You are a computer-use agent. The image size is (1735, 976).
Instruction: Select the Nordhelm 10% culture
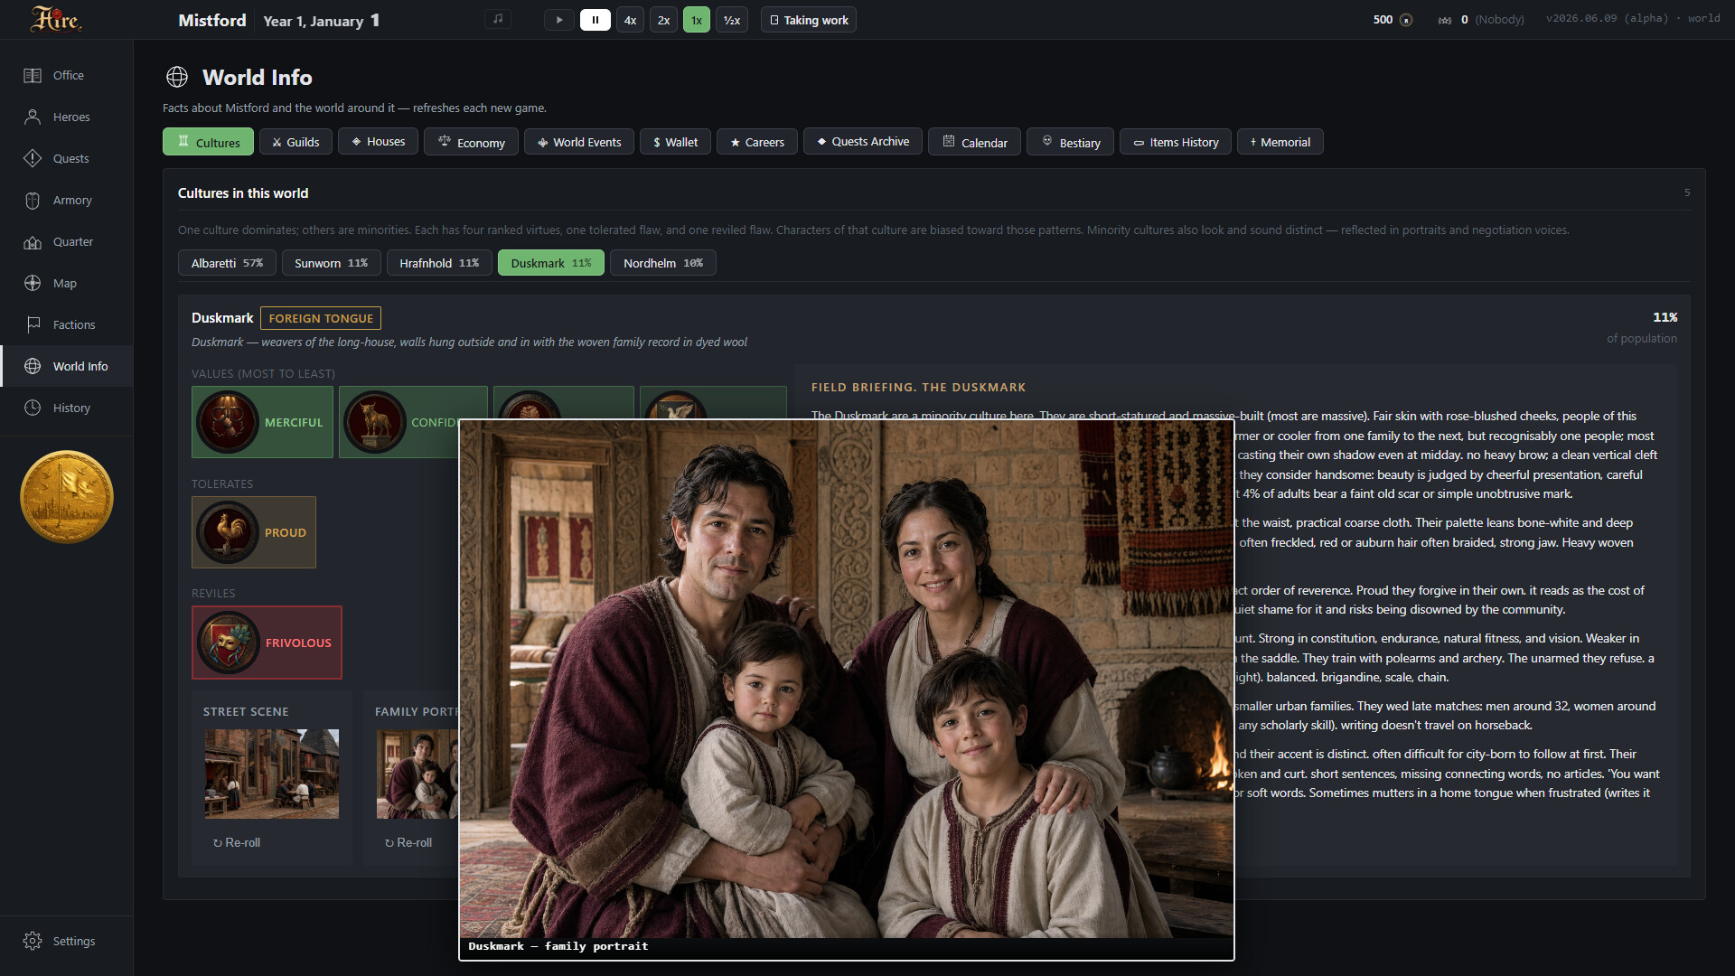(663, 263)
